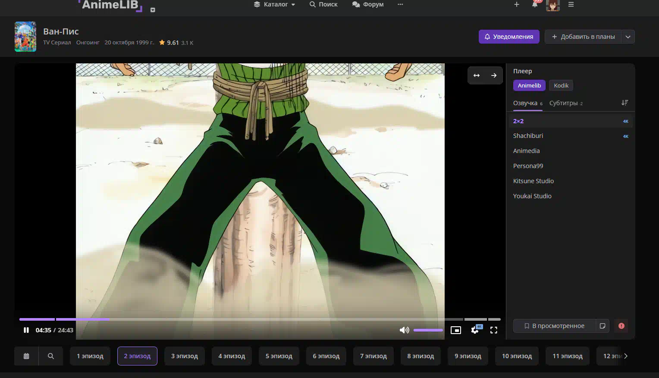Enter fullscreen mode
The image size is (659, 378).
pyautogui.click(x=494, y=330)
